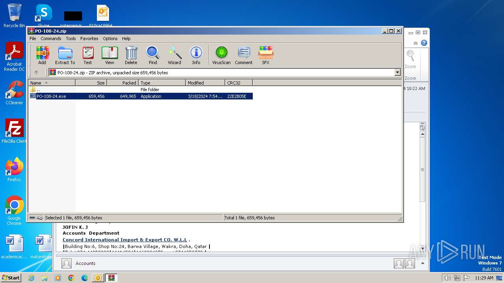Switch to WinRAR taskbar button

pyautogui.click(x=111, y=278)
